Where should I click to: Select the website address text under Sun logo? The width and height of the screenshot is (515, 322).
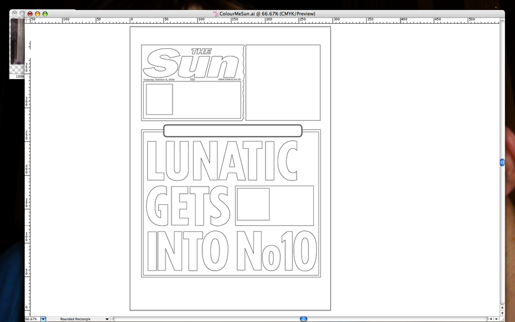pos(229,79)
